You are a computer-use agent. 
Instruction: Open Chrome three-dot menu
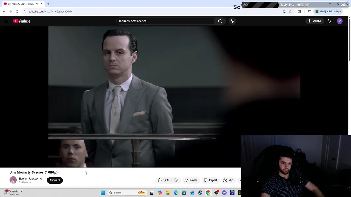(x=347, y=11)
